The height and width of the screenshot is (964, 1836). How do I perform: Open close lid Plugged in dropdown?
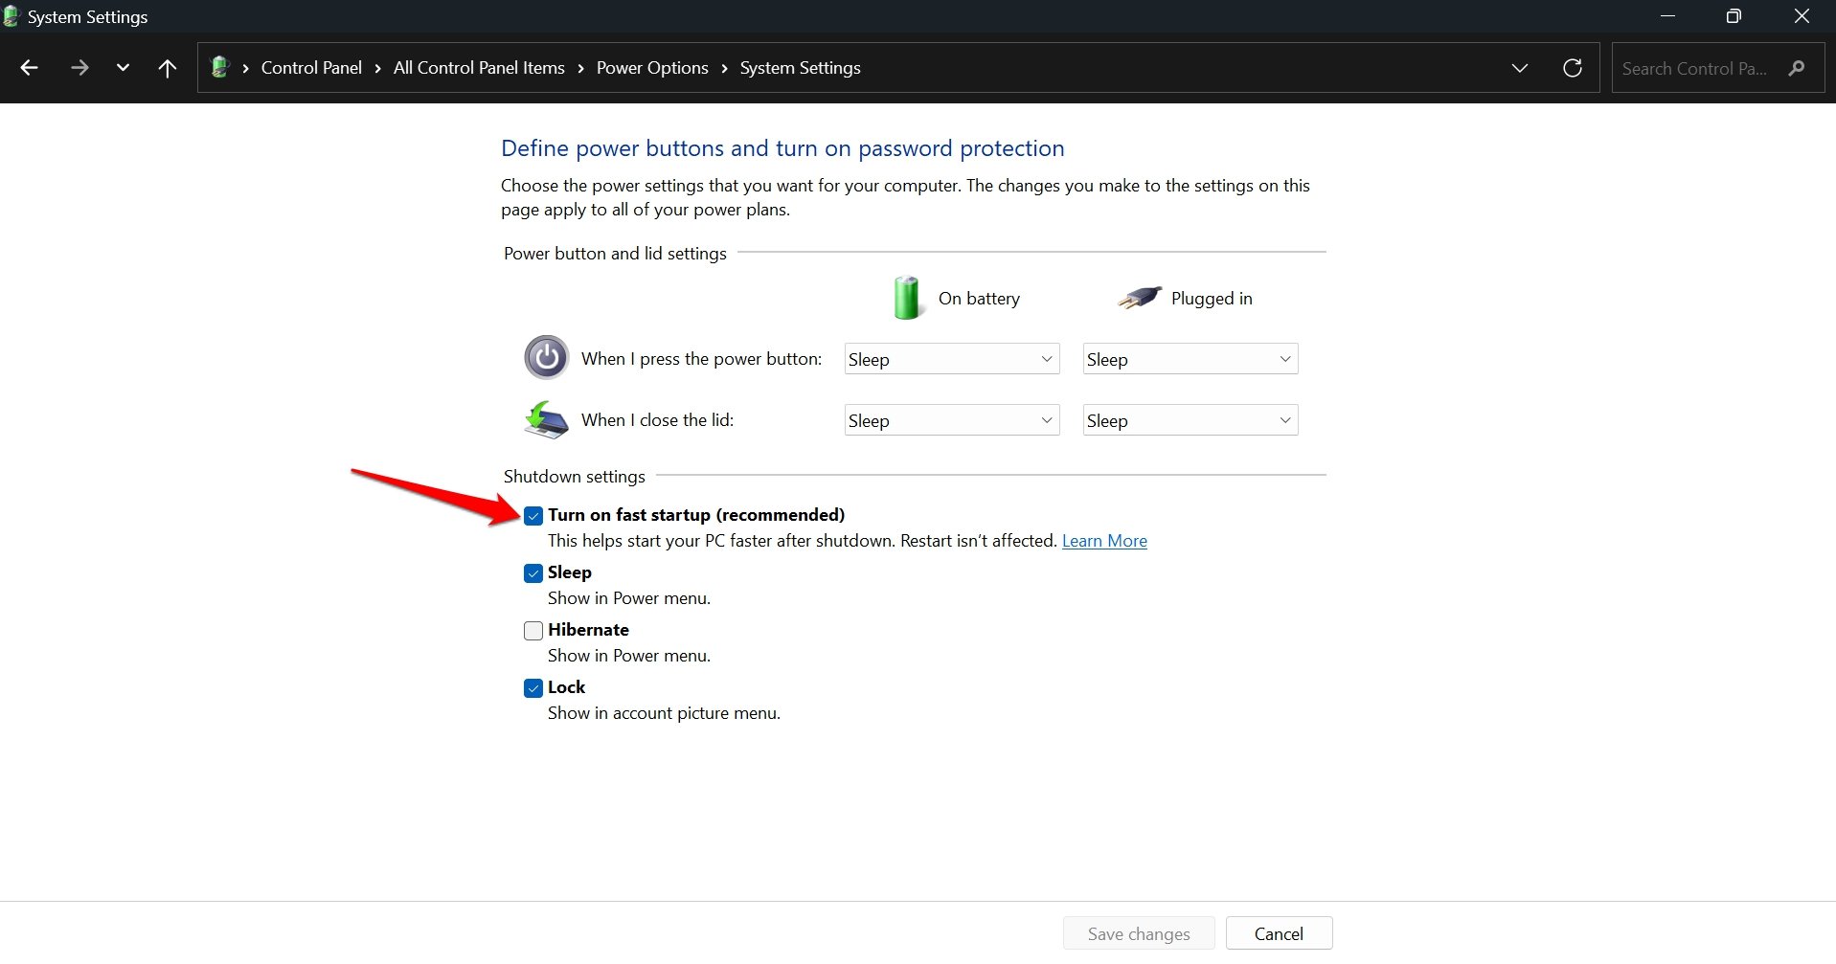pyautogui.click(x=1190, y=420)
